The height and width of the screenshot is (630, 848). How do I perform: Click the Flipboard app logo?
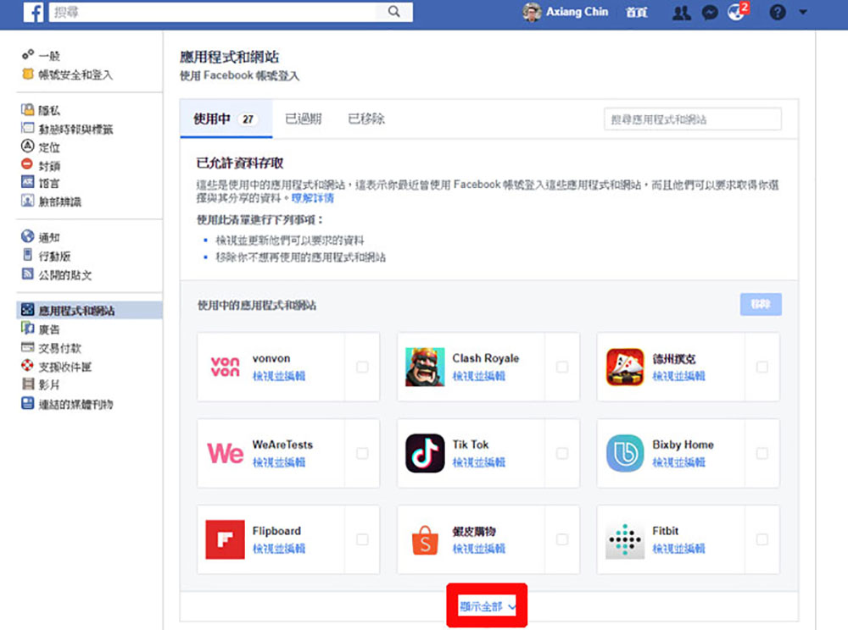pos(225,539)
